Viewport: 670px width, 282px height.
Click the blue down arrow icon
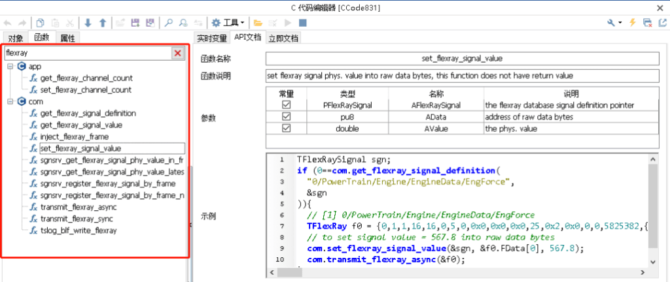pos(88,23)
